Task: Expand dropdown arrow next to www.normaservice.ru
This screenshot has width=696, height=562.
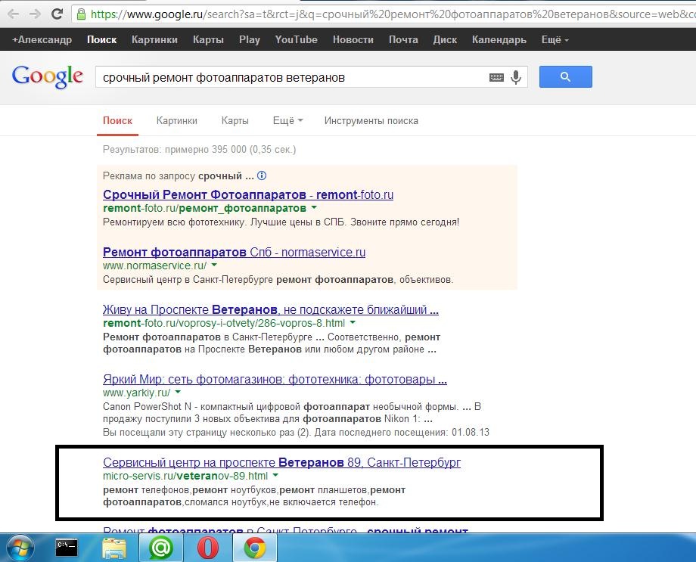Action: click(x=214, y=265)
